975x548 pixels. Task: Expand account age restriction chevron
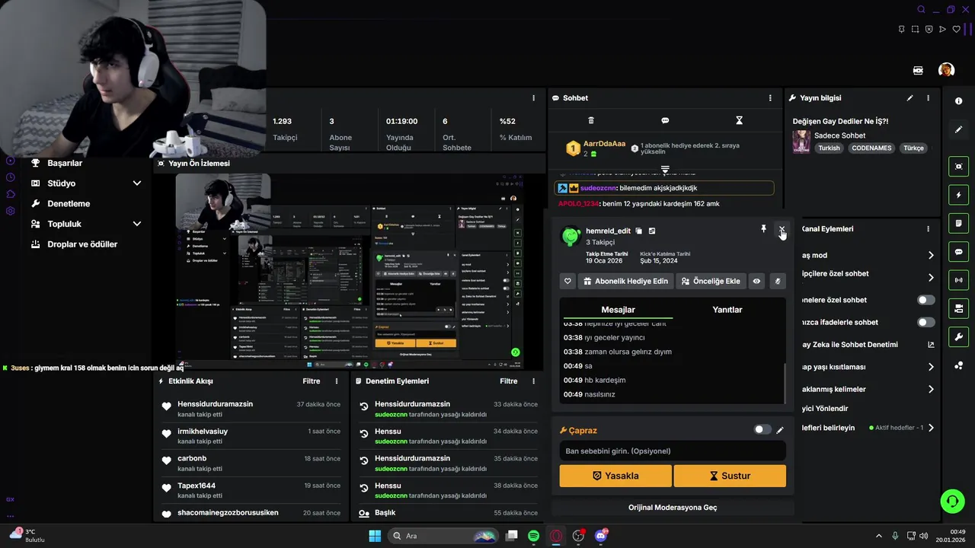pos(930,367)
